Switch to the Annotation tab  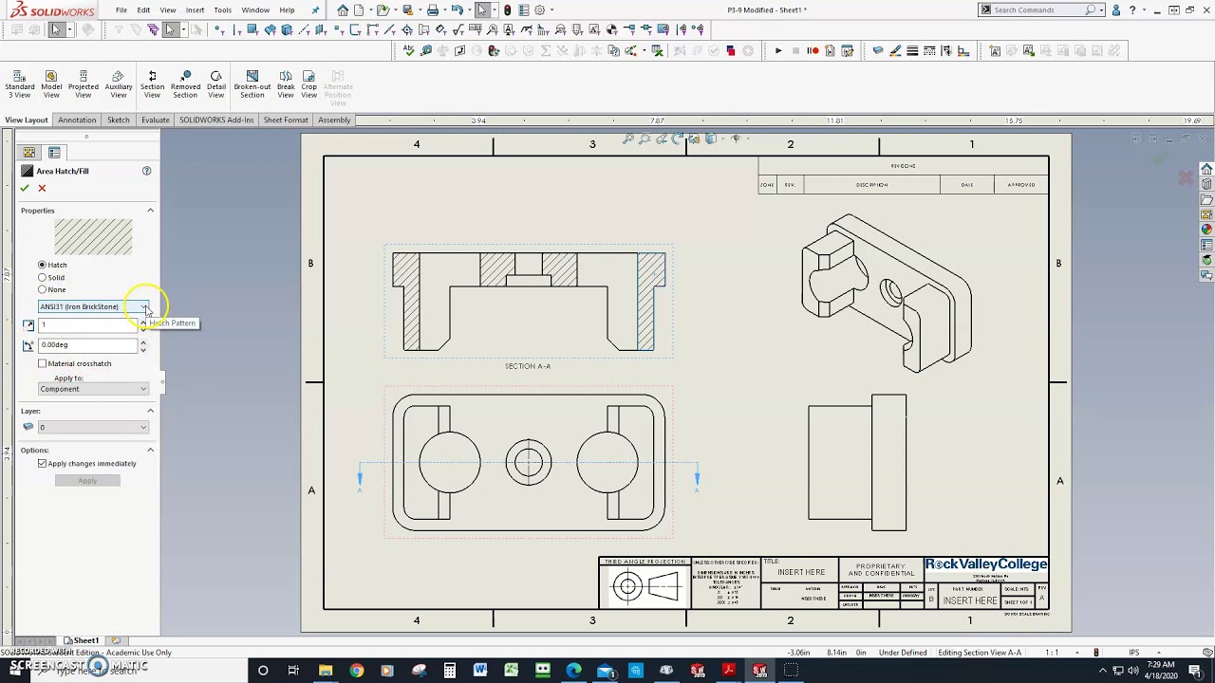tap(77, 120)
